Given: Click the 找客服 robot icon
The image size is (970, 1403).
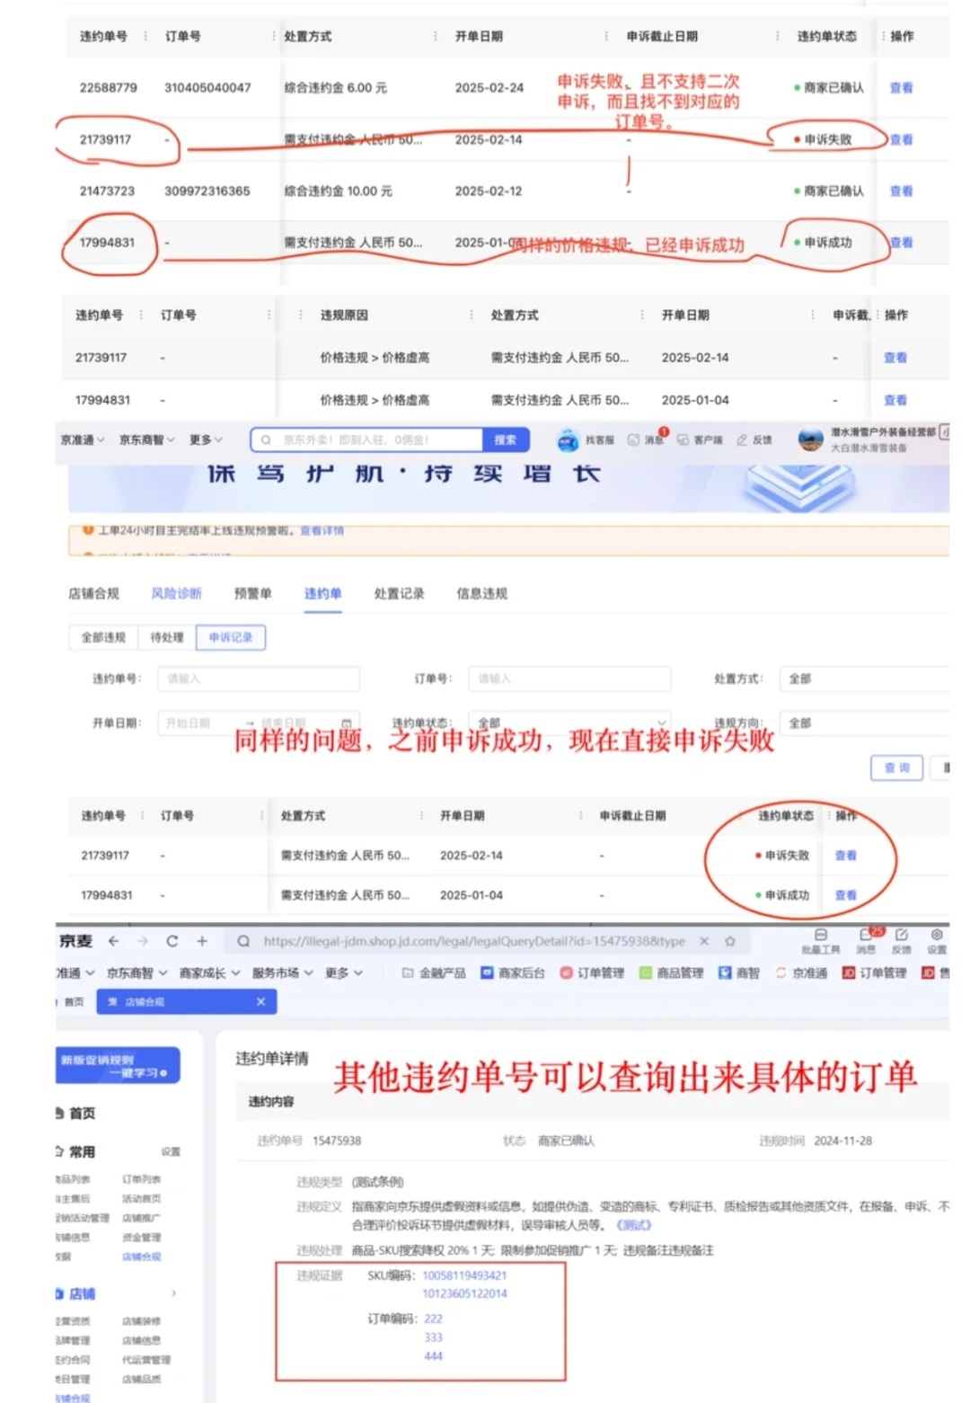Looking at the screenshot, I should coord(568,440).
